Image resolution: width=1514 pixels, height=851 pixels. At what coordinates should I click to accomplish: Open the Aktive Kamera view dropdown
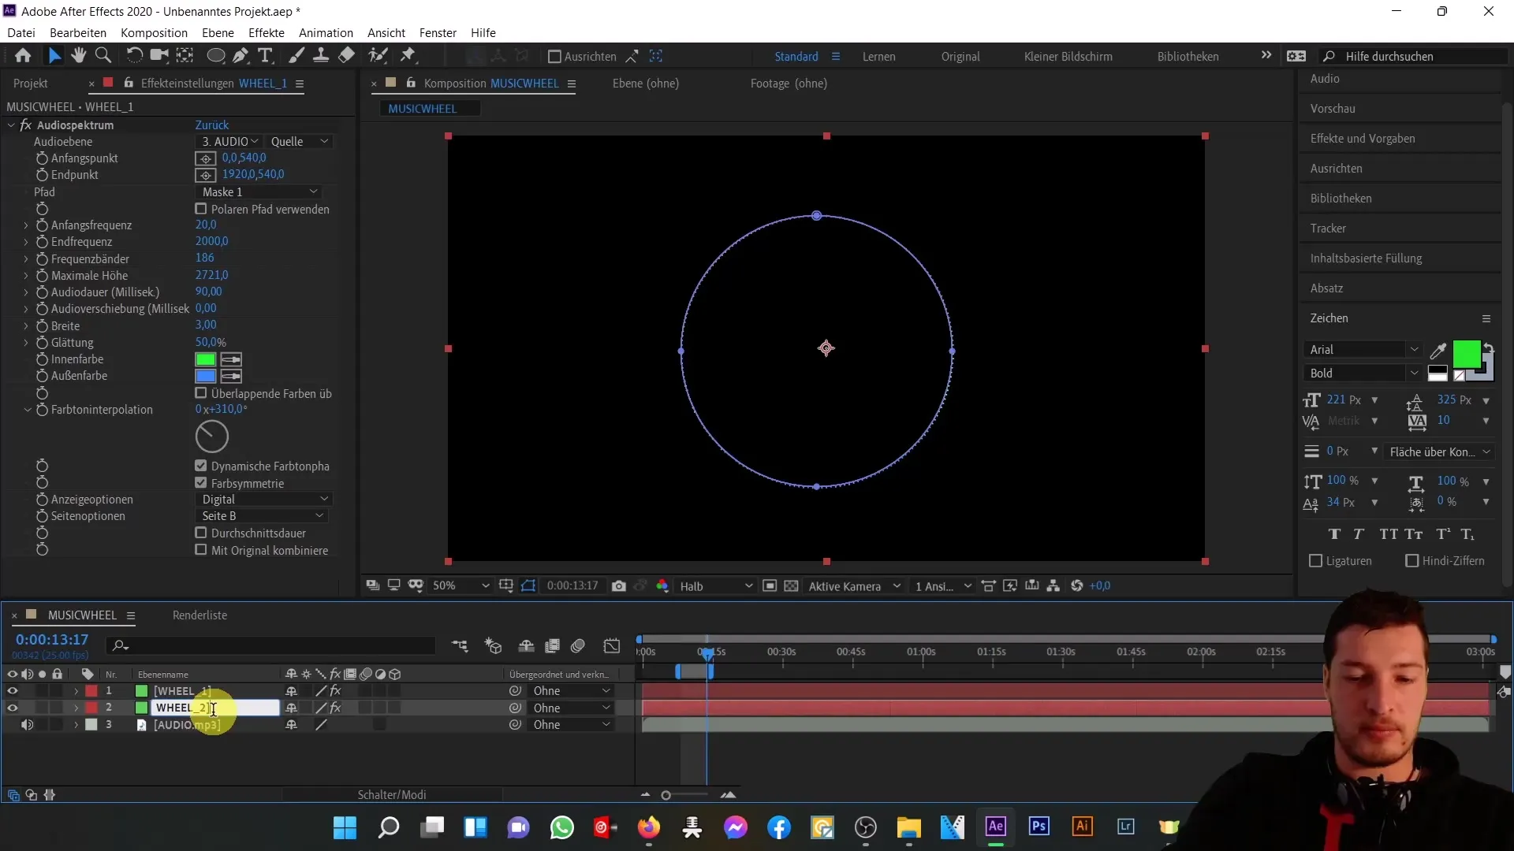(854, 586)
